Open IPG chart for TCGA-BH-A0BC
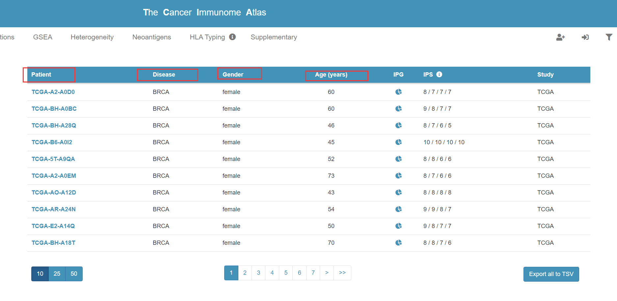The image size is (617, 301). coord(398,108)
